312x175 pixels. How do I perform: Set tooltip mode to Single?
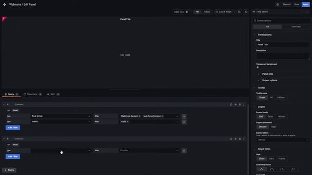(x=262, y=97)
